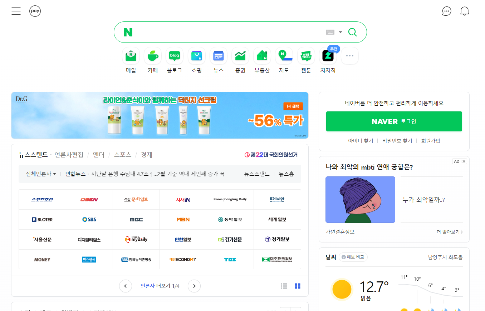Show more services ellipsis button
The width and height of the screenshot is (485, 311).
click(349, 56)
